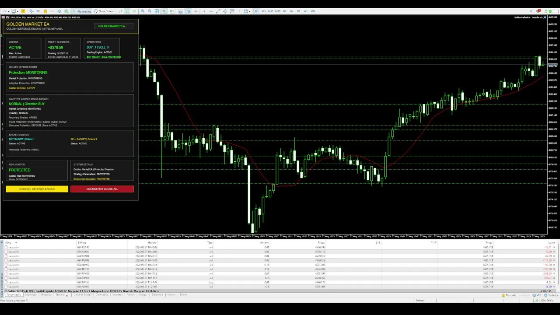This screenshot has width=560, height=315.
Task: Open the Experts tab
Action: tap(171, 295)
